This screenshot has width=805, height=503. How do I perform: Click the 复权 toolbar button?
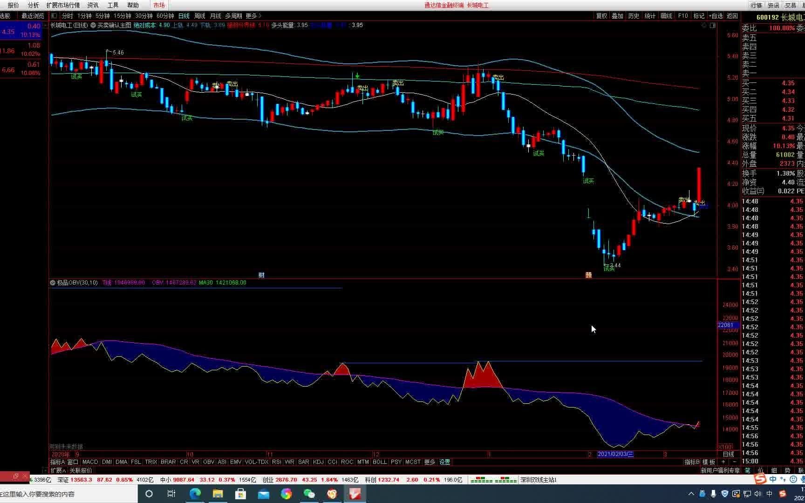pyautogui.click(x=602, y=16)
